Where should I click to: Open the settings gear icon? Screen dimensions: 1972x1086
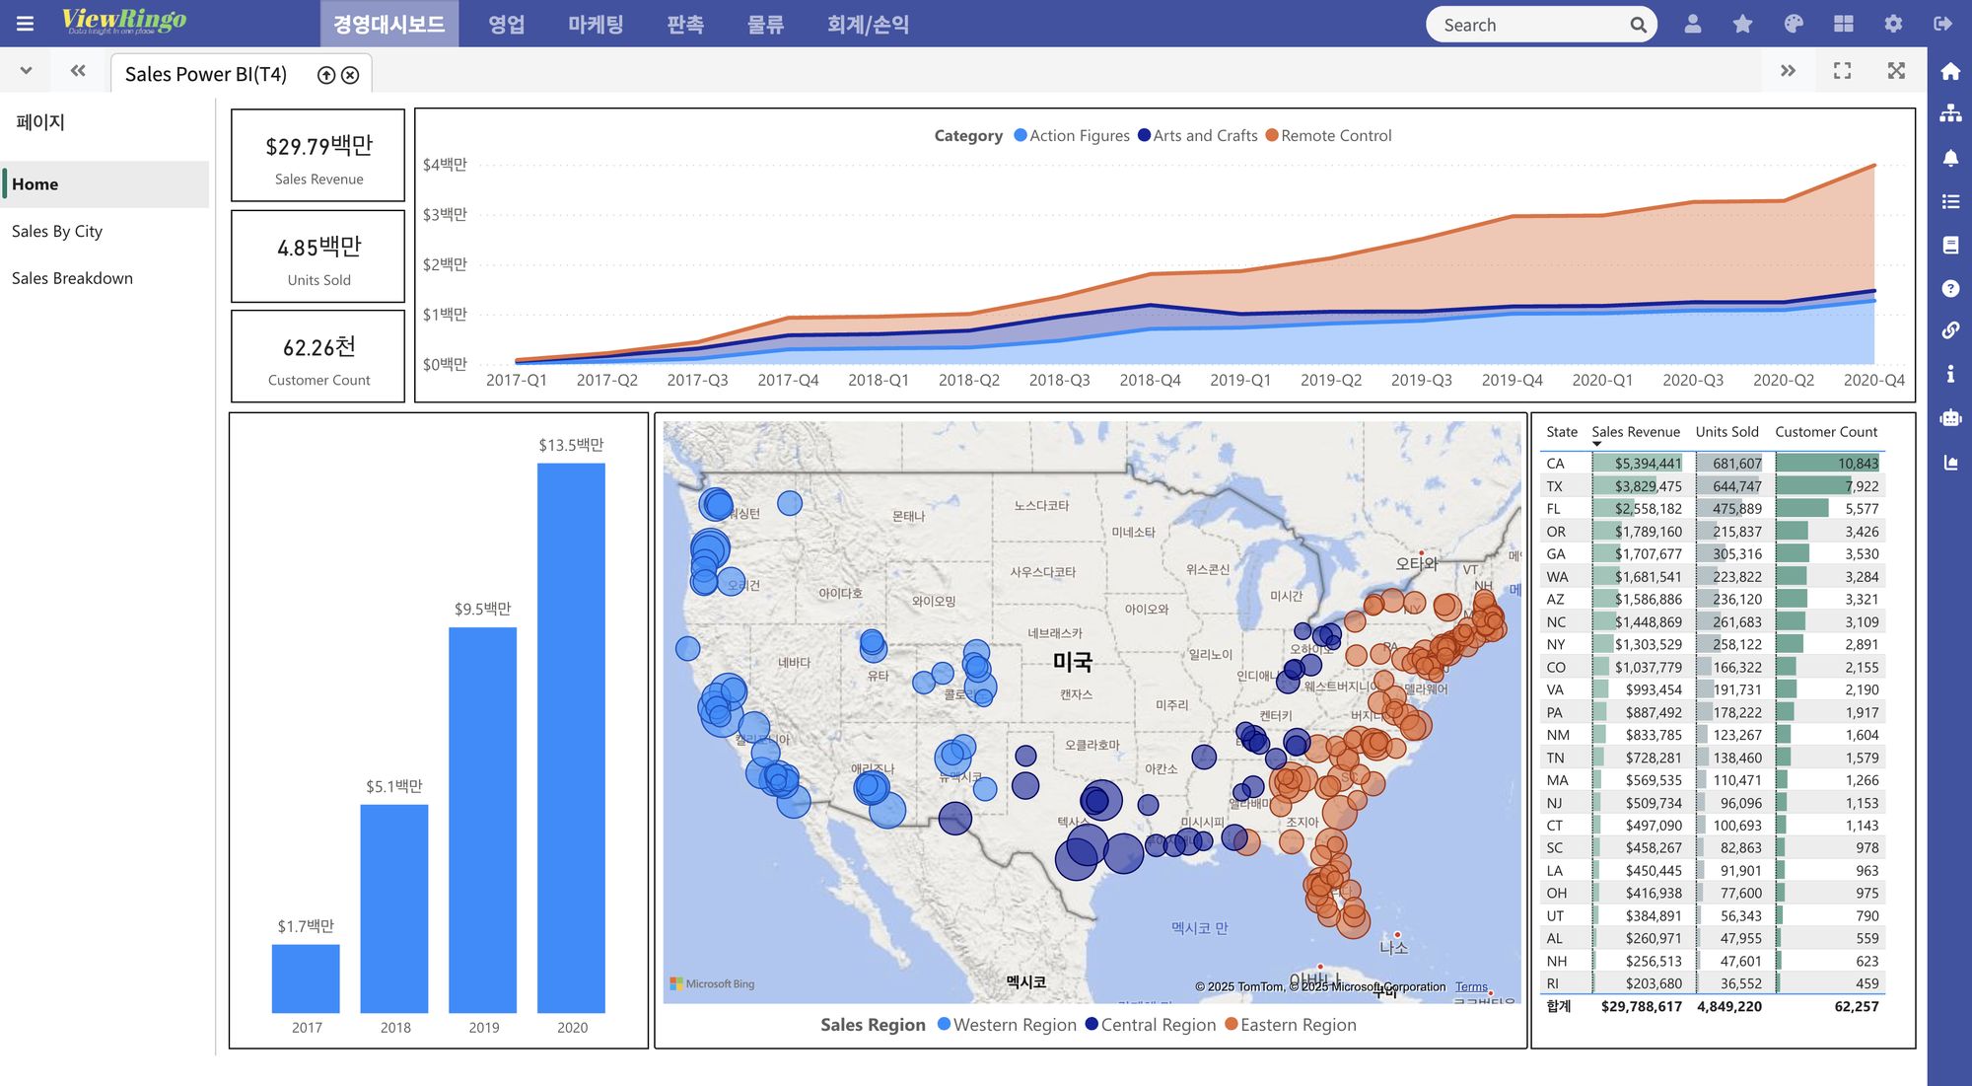(1893, 24)
